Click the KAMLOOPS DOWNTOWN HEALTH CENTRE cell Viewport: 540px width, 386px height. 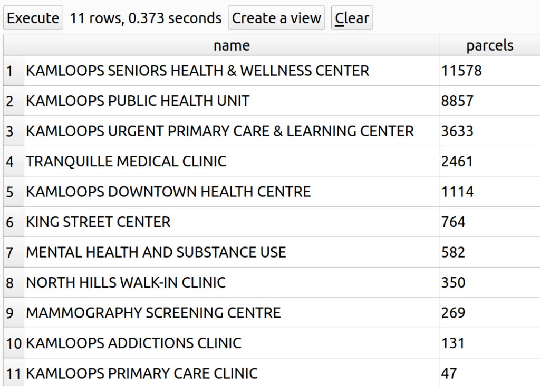[x=168, y=192]
